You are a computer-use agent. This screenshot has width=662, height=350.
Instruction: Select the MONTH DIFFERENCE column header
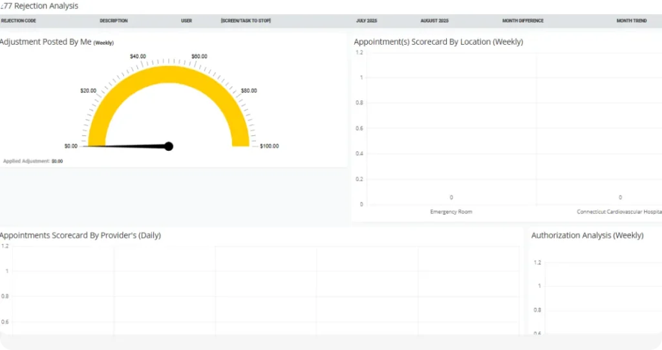(x=522, y=21)
